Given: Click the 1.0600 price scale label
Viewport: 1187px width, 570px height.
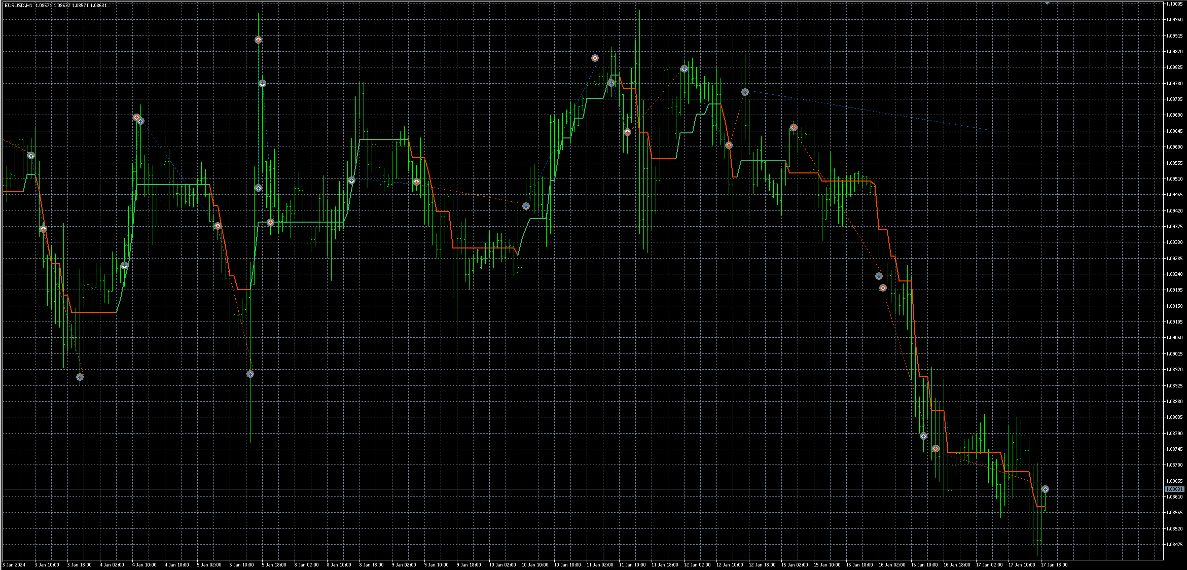Looking at the screenshot, I should pyautogui.click(x=1174, y=147).
